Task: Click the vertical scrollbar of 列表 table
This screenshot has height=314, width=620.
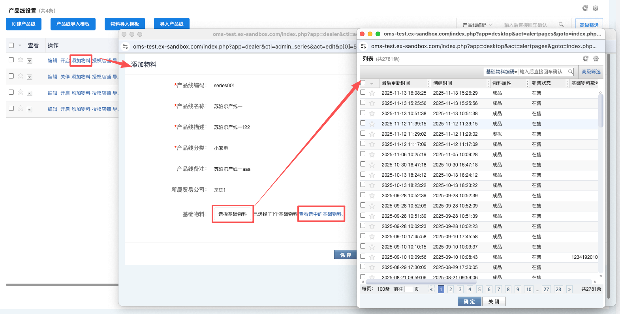Action: click(601, 111)
